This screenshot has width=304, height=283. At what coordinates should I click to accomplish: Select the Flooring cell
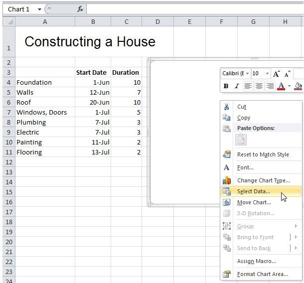(x=45, y=152)
